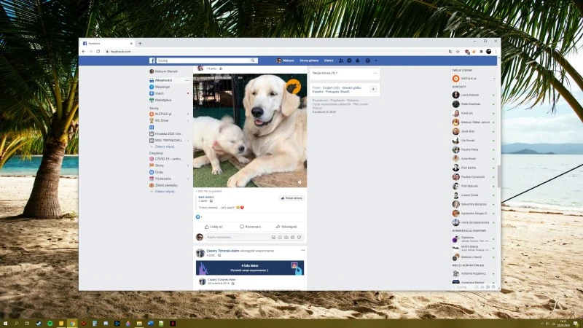
Task: Click the Facebook logo in the blue bar
Action: [x=152, y=60]
